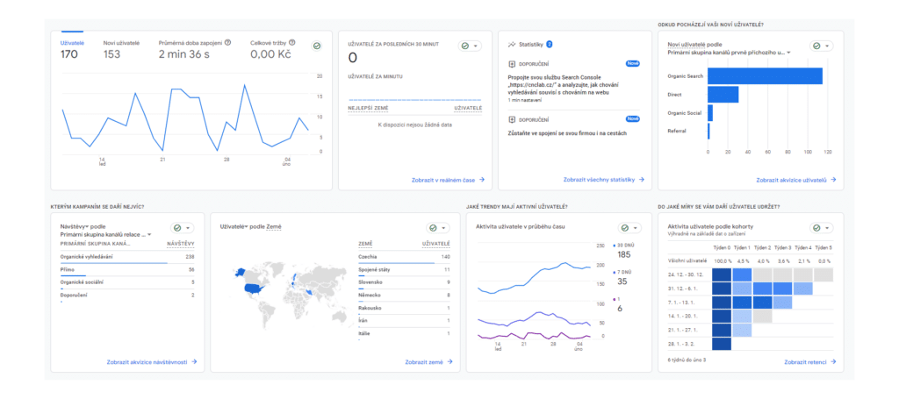Toggle the '7 DNŮ' legend series
This screenshot has height=399, width=899.
[622, 277]
